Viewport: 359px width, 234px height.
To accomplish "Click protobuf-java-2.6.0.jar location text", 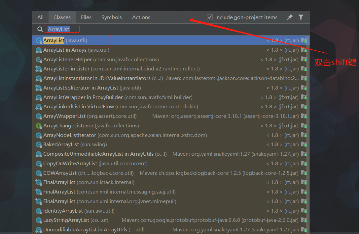I will click(x=210, y=220).
